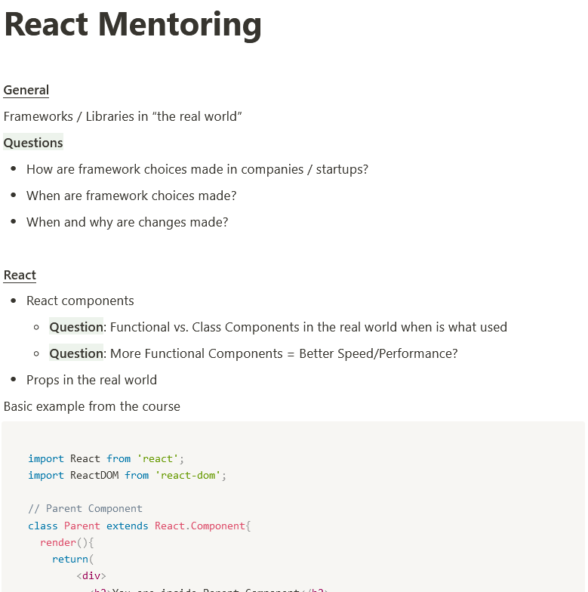The height and width of the screenshot is (592, 588).
Task: Click 'Basic example from the course' text
Action: coord(92,406)
